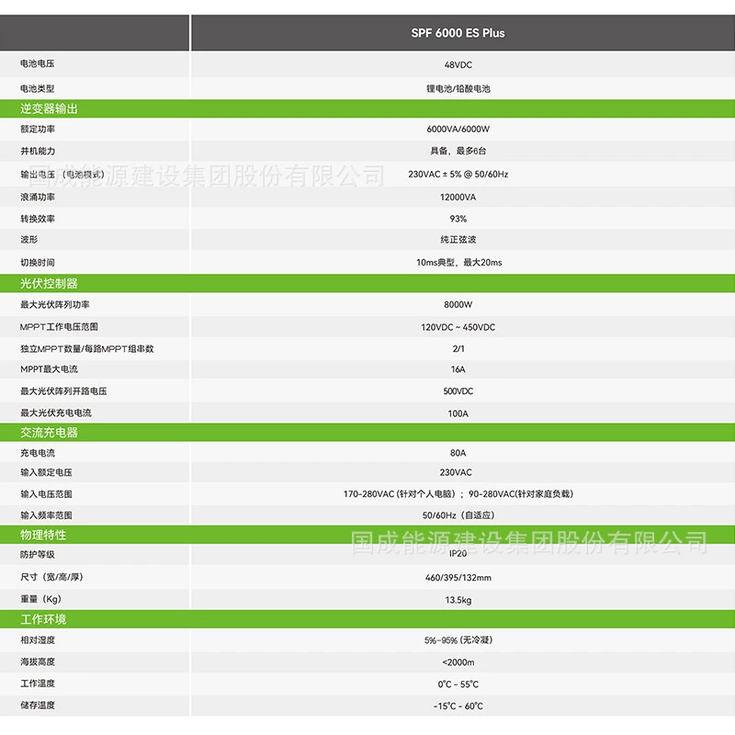This screenshot has height=735, width=735.
Task: Click the 48VDC battery voltage value
Action: 458,64
